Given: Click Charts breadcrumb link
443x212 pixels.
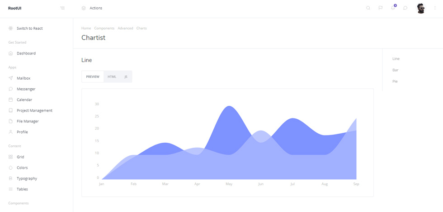Looking at the screenshot, I should click(141, 28).
